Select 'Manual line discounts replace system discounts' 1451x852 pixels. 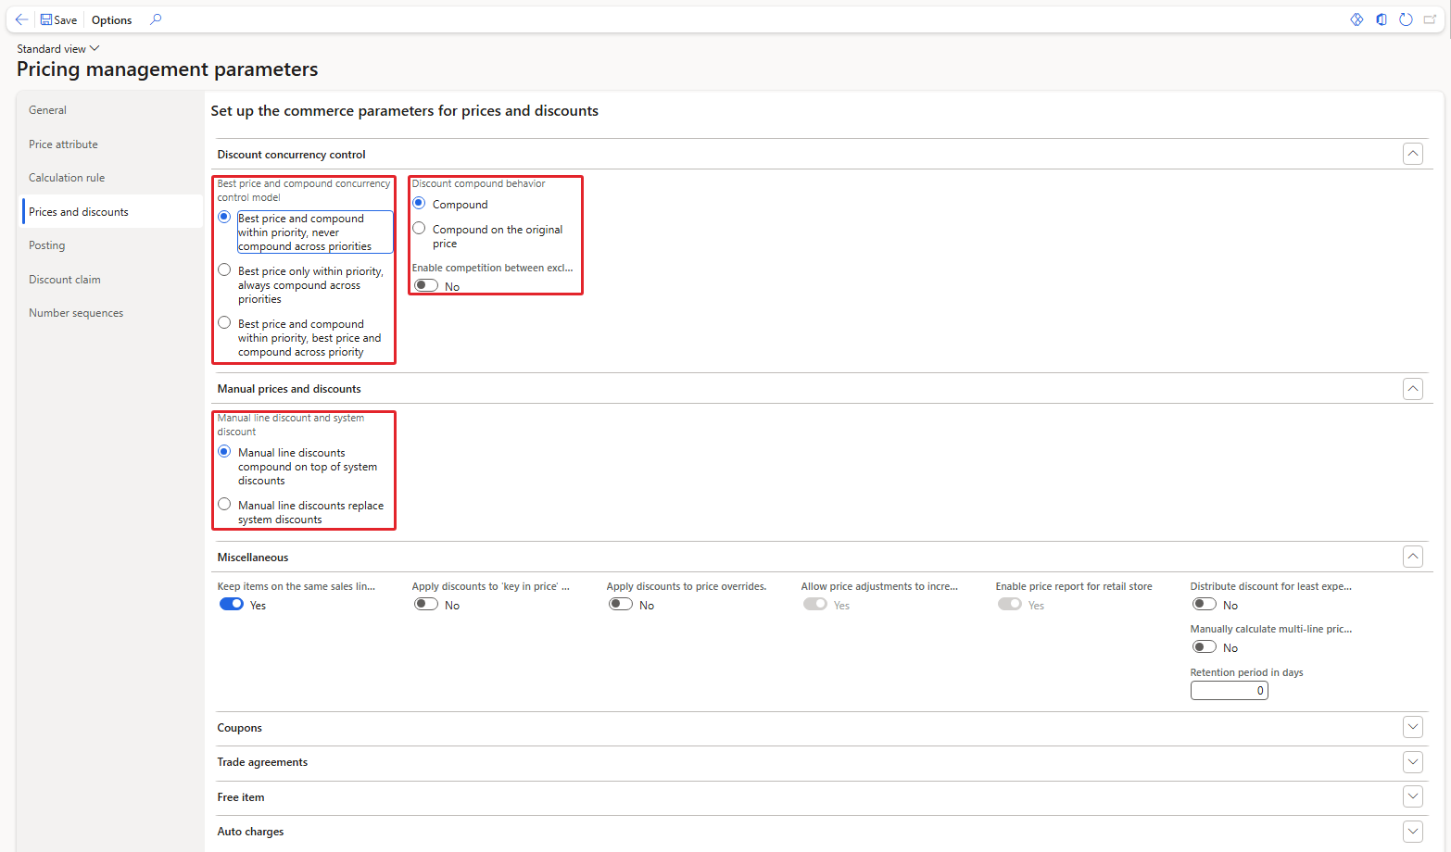point(224,504)
